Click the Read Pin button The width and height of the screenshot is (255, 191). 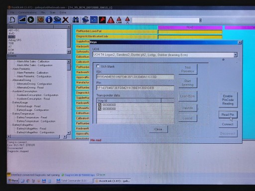tap(228, 114)
